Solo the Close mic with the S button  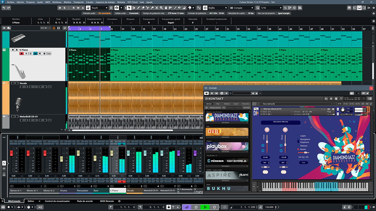point(263,145)
